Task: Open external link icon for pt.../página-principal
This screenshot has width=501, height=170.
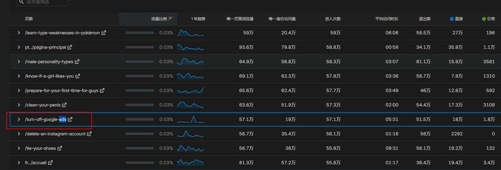Action: pyautogui.click(x=70, y=47)
